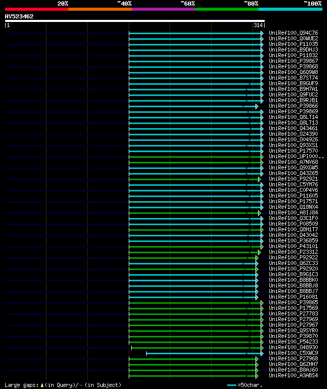Select the UniRef100_B9GUF9 label
The image size is (327, 389).
click(293, 83)
